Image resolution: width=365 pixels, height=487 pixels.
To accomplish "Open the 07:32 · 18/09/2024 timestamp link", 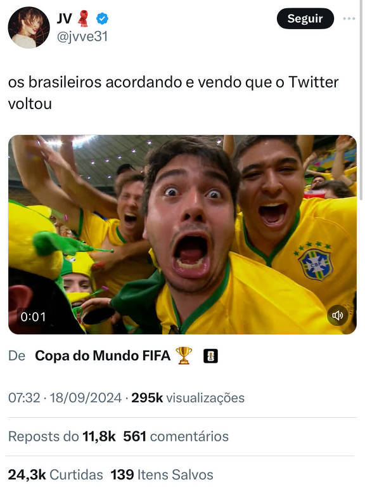I will tap(65, 398).
